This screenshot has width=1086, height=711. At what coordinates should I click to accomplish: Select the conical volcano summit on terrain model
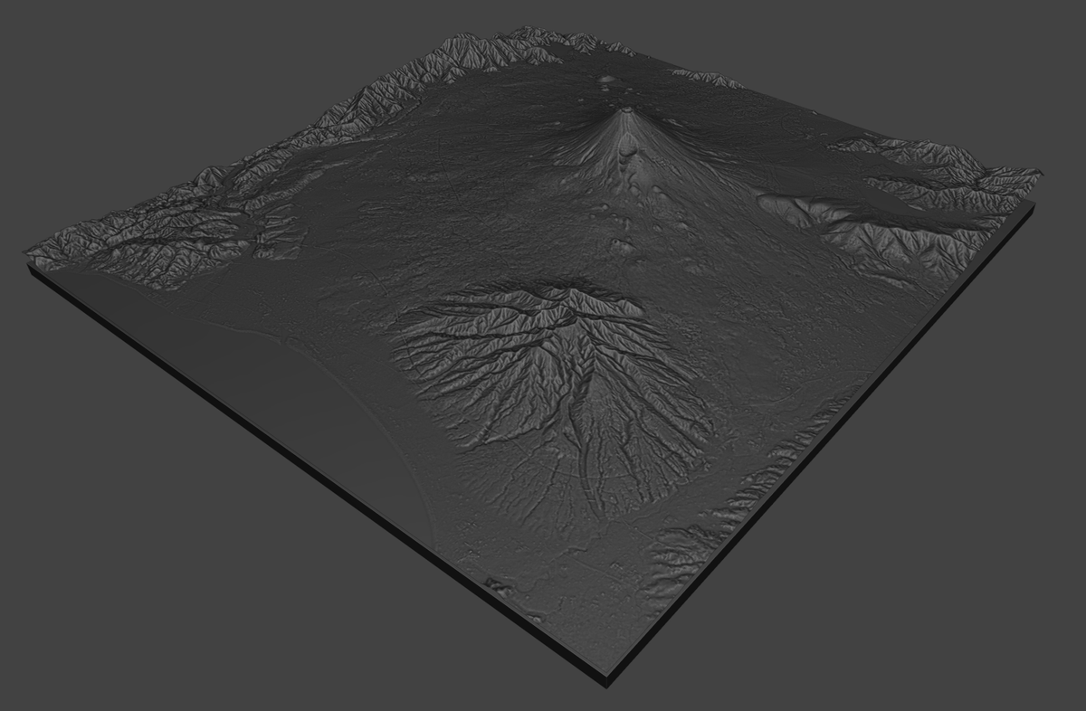pos(625,111)
